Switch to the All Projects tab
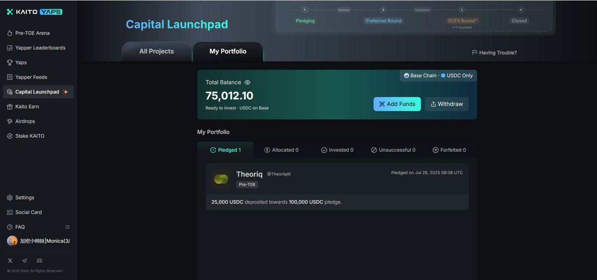 pos(157,51)
